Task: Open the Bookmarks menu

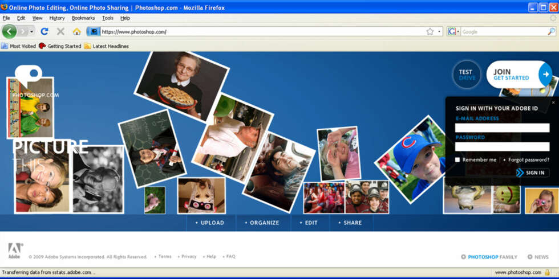Action: pyautogui.click(x=83, y=18)
